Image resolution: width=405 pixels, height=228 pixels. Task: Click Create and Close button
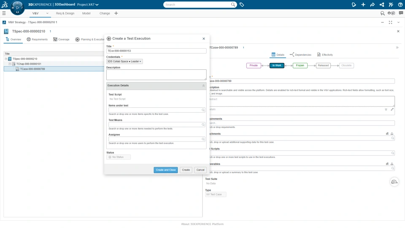165,170
